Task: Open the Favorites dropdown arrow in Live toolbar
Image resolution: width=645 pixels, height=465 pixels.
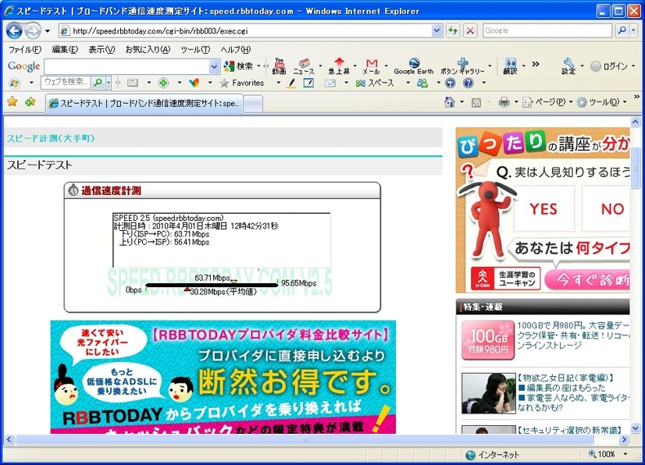Action: [x=279, y=83]
